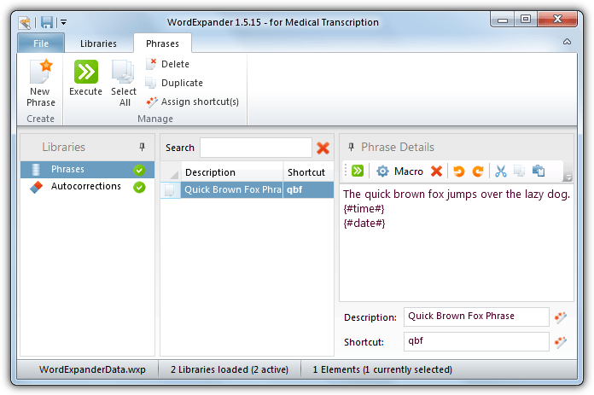
Task: Click the Description input field
Action: [x=476, y=317]
